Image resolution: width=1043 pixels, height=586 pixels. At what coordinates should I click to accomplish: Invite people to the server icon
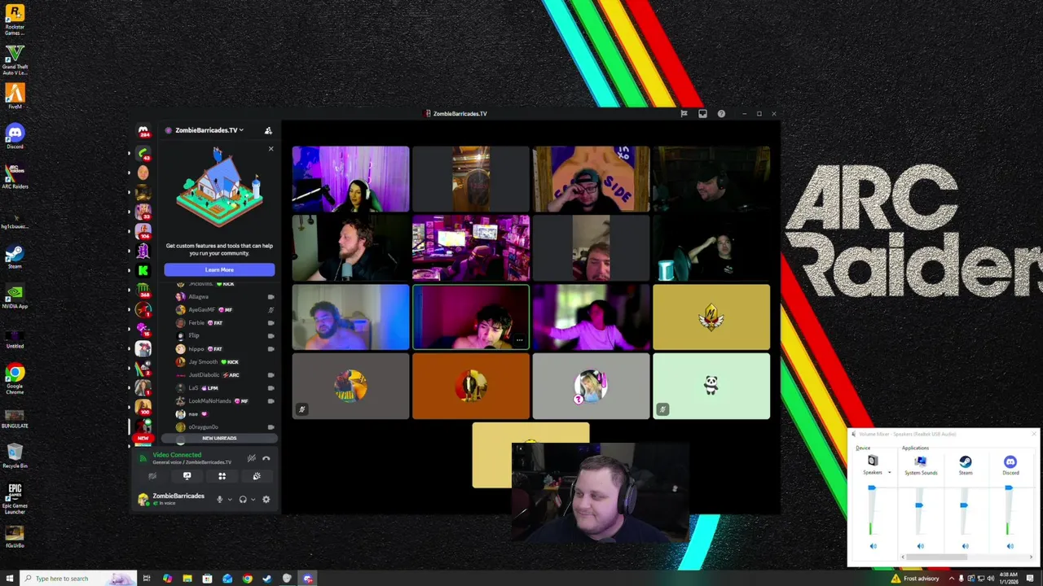tap(268, 130)
